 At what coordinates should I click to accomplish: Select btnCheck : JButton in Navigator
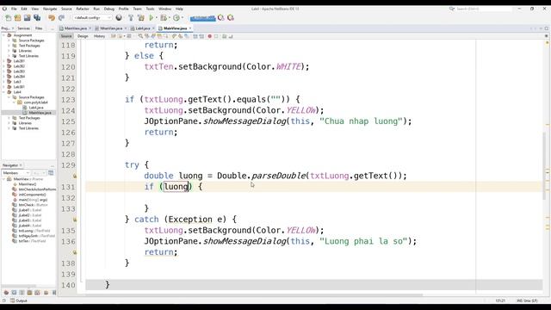click(33, 205)
